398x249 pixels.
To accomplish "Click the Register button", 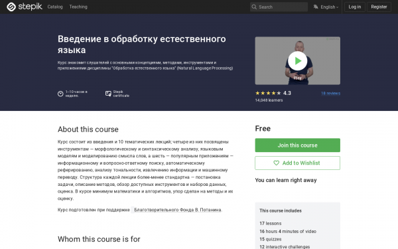I will (379, 7).
